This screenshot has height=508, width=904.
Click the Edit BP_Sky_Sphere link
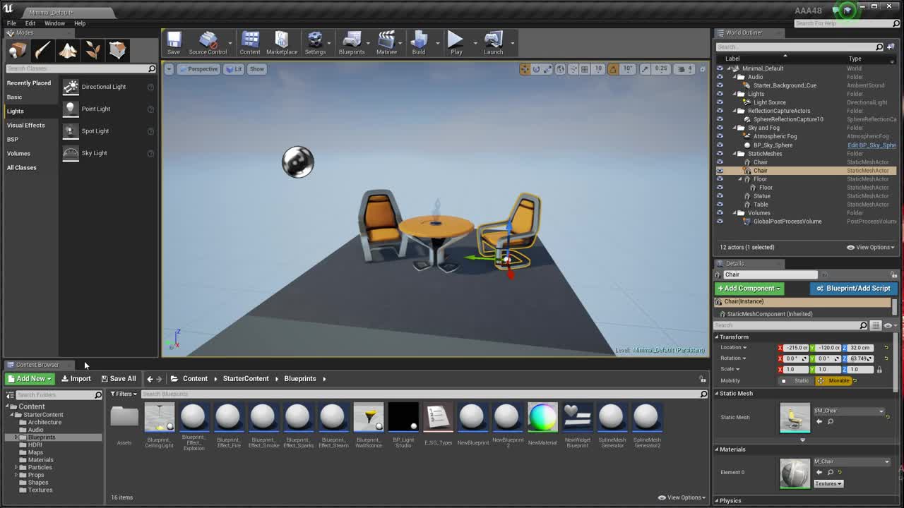point(872,145)
